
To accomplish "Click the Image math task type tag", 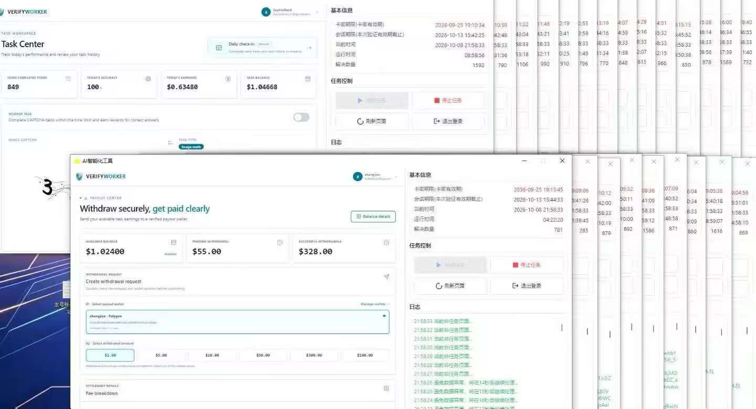I will tap(191, 147).
